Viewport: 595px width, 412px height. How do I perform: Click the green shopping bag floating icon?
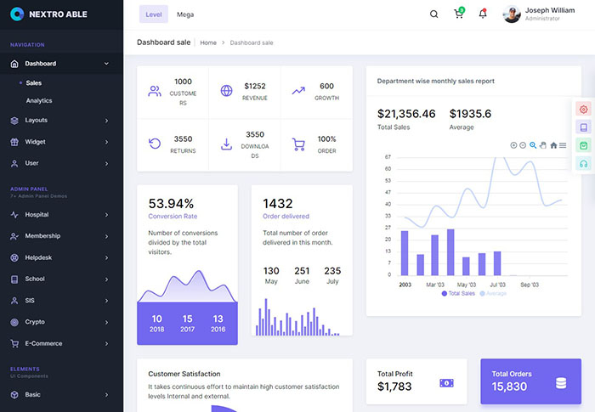click(x=584, y=145)
